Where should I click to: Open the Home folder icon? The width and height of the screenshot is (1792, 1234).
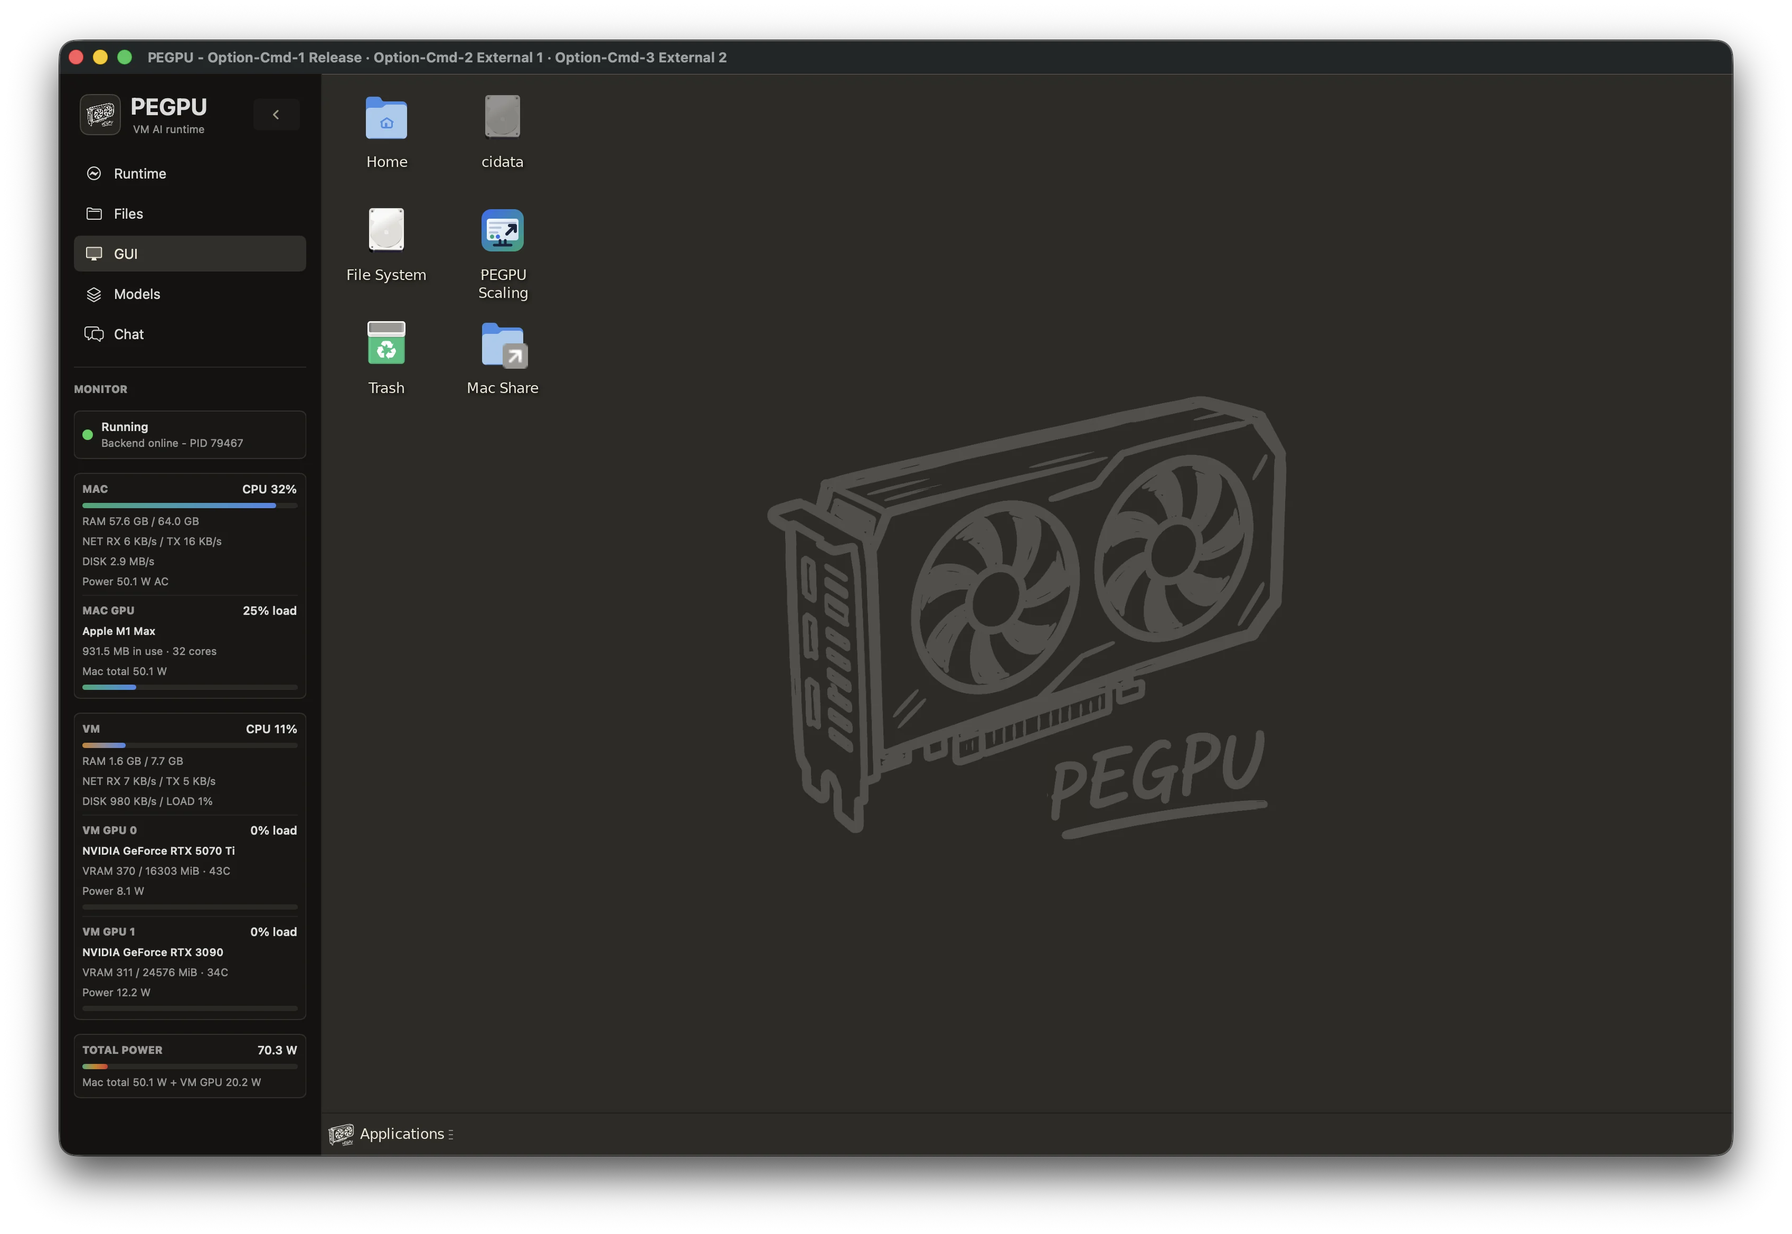[386, 117]
